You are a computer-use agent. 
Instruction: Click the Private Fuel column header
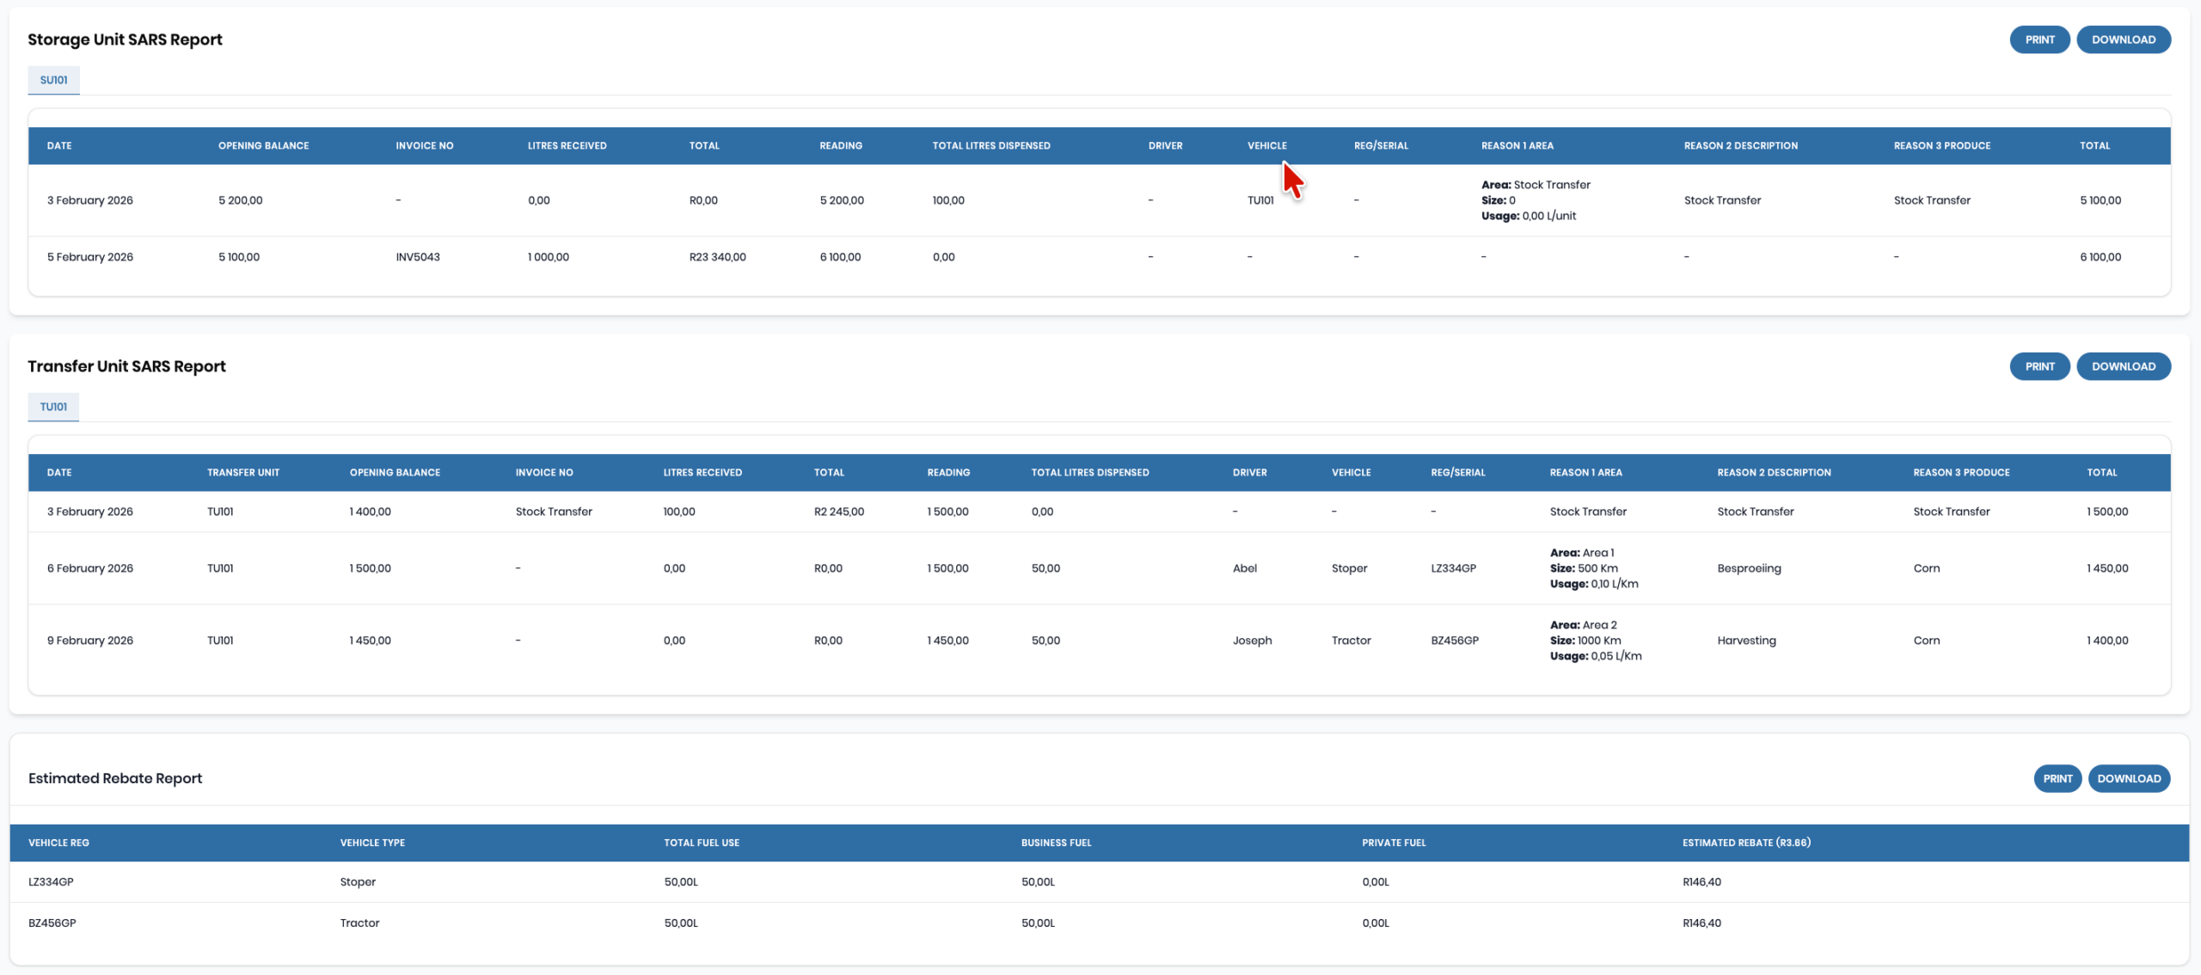[1394, 843]
